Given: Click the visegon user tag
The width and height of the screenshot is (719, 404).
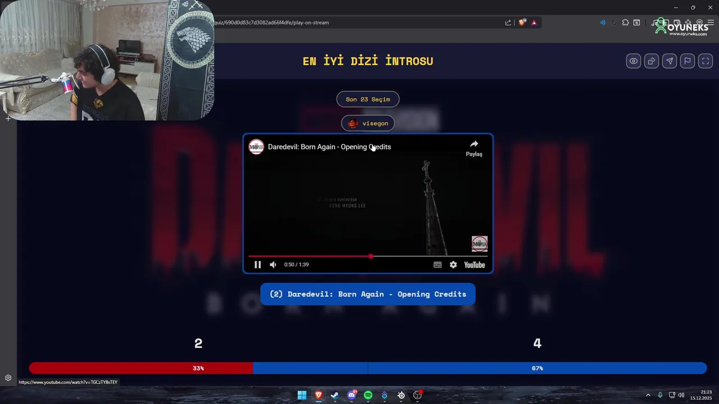Looking at the screenshot, I should [368, 123].
